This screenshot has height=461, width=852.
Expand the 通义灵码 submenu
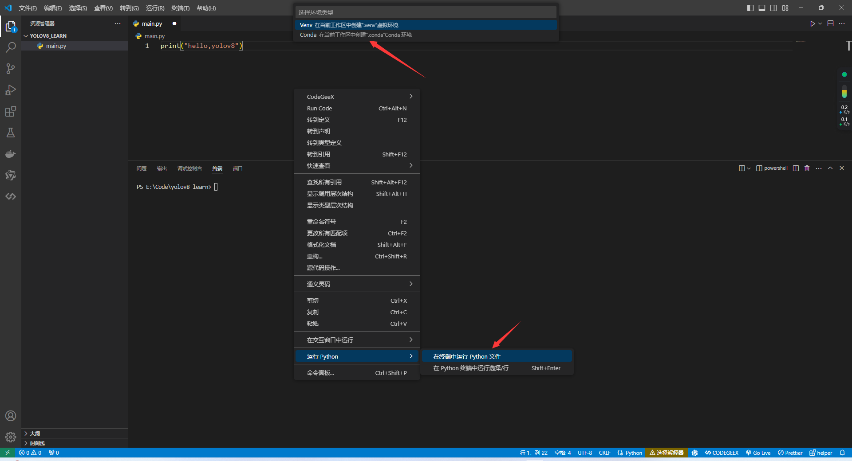[357, 284]
